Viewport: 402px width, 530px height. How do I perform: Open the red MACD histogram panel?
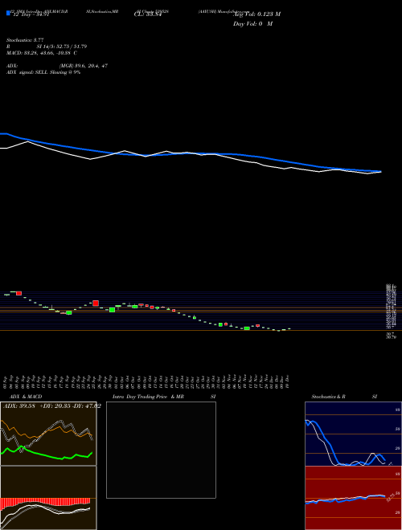click(48, 498)
